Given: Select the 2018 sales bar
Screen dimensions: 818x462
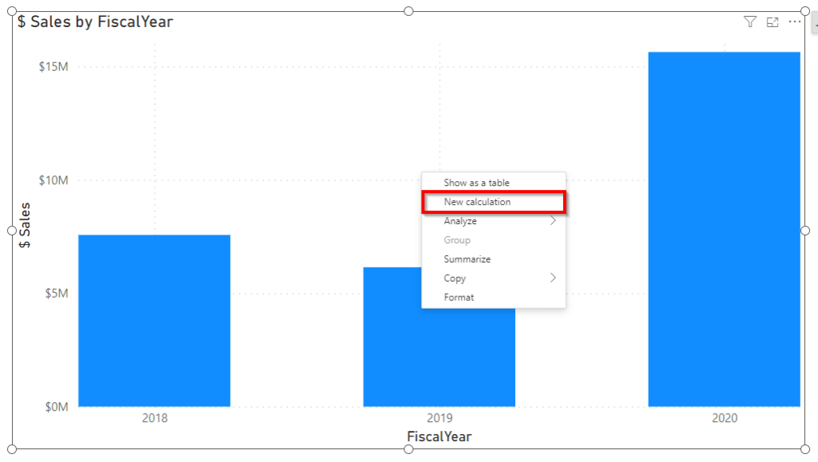Looking at the screenshot, I should 153,319.
